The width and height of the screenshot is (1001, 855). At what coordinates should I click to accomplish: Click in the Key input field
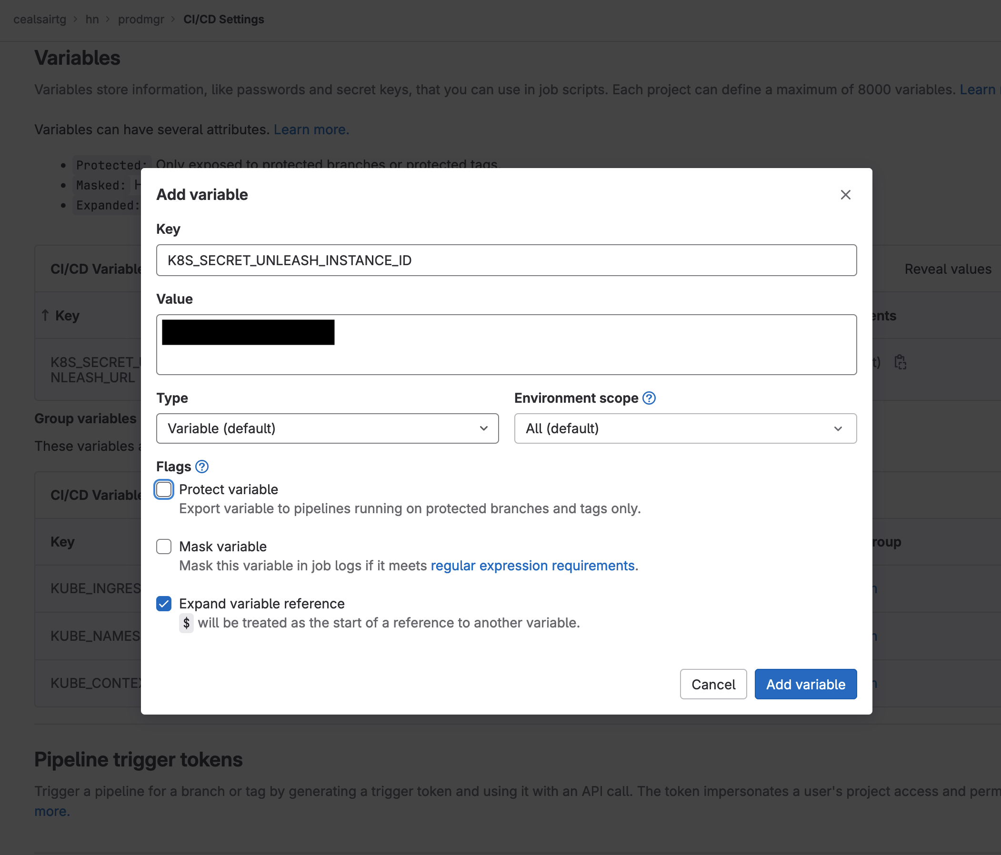(506, 260)
